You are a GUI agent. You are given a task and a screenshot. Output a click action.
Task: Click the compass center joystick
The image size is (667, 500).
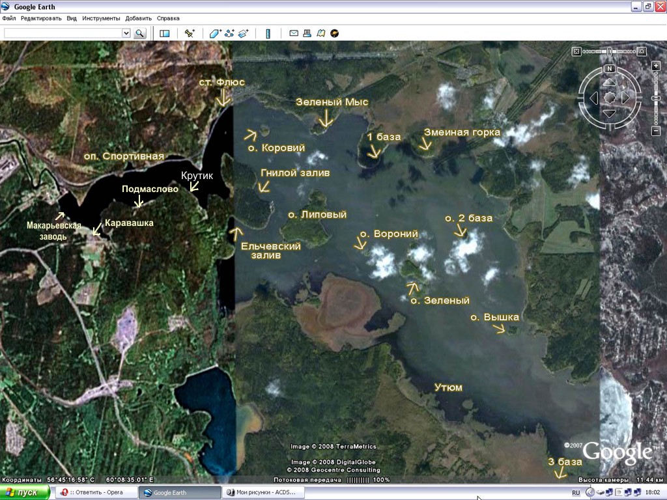610,98
